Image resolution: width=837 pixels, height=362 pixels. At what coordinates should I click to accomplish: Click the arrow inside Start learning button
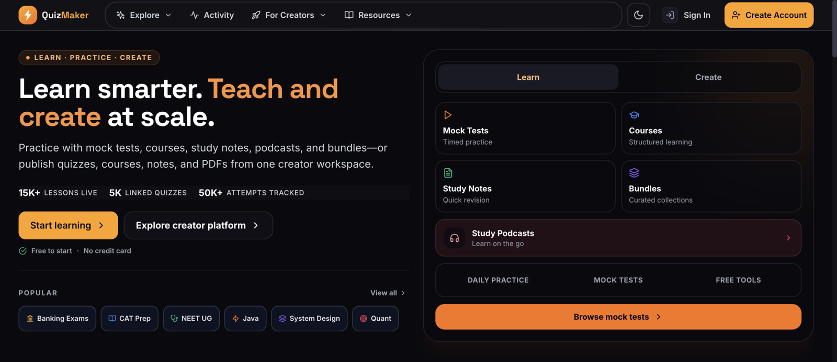click(x=101, y=226)
